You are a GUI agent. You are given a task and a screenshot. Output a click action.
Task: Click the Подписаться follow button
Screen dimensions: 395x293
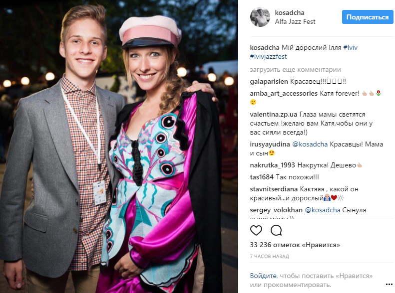(x=368, y=17)
